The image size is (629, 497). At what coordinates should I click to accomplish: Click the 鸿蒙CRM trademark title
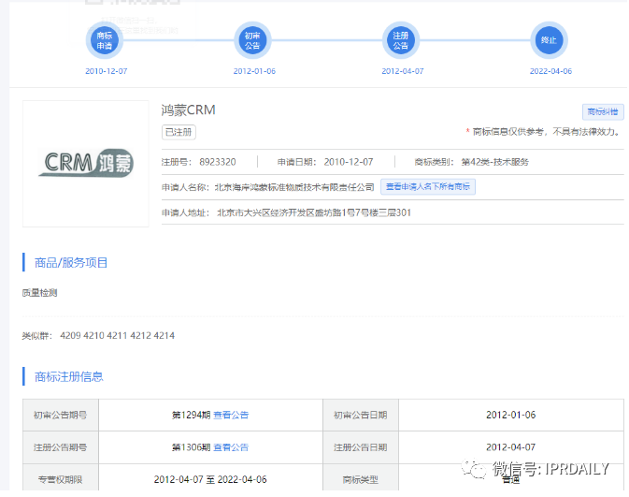click(188, 110)
